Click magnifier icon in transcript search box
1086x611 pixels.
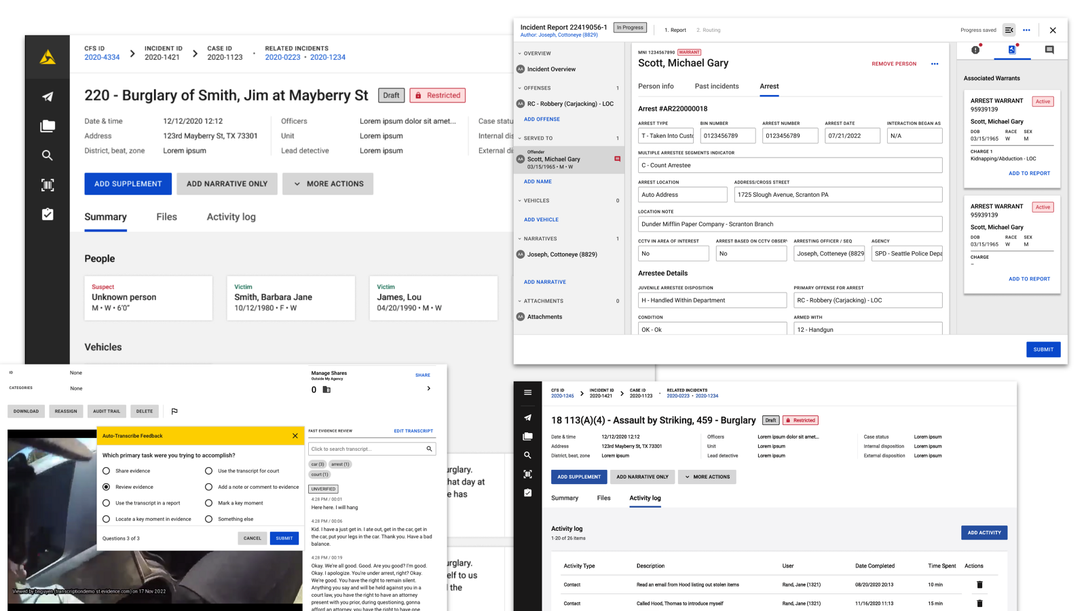pos(429,449)
